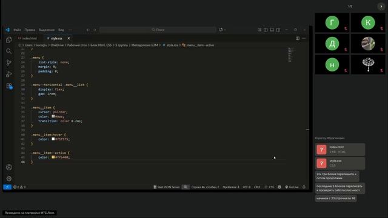Select participant avatar К in call panel

[368, 23]
